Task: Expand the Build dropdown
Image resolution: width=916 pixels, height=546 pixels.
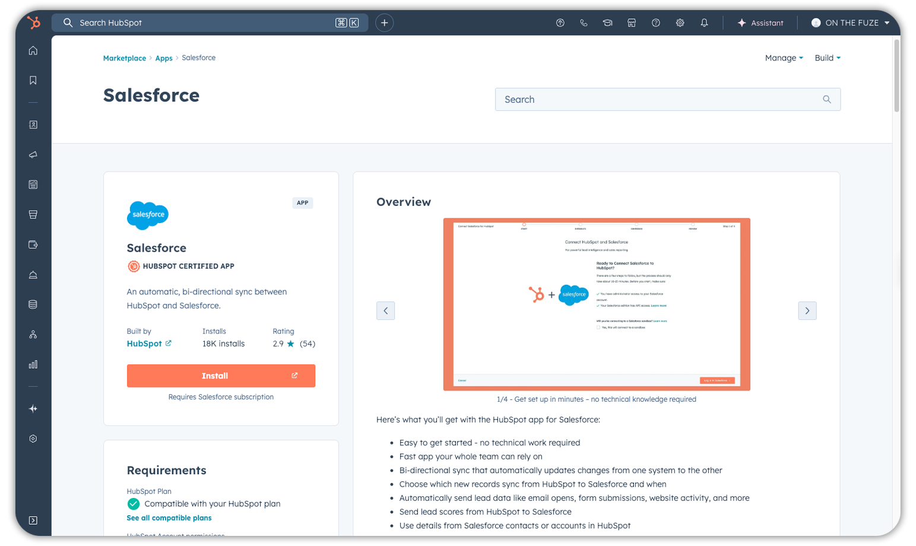Action: pyautogui.click(x=827, y=58)
